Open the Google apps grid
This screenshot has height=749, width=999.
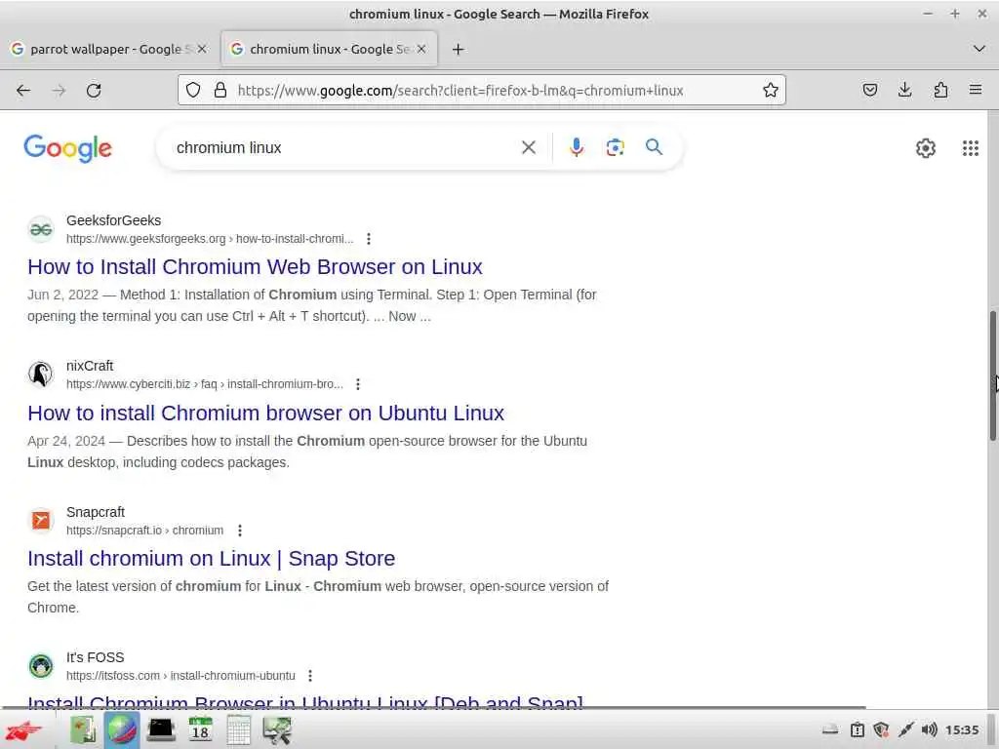[971, 148]
